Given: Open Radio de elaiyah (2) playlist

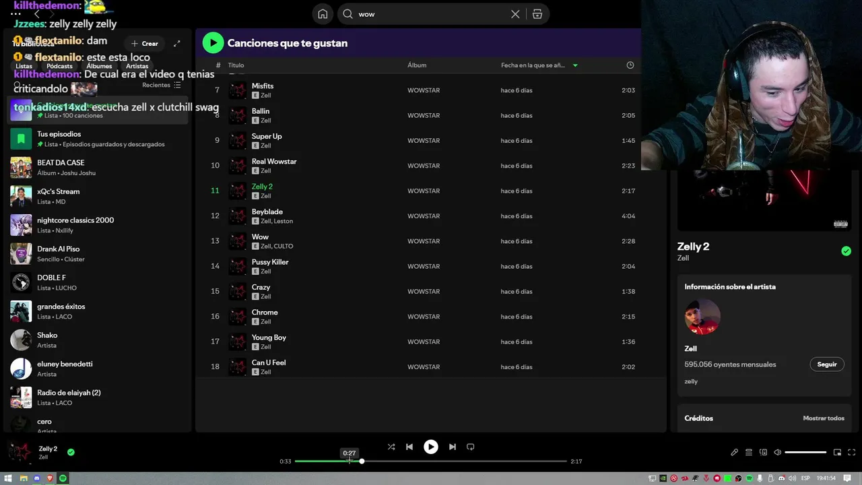Looking at the screenshot, I should click(x=98, y=397).
